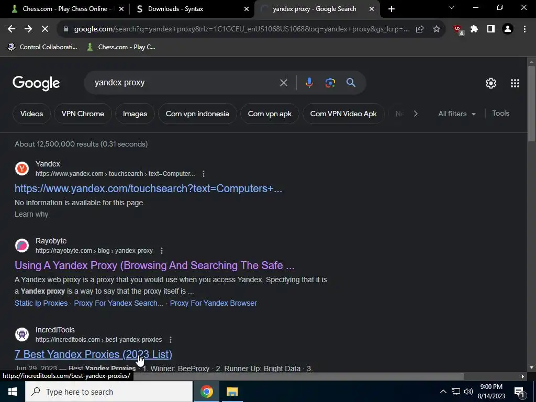Open Chess.com bookmark in bookmarks bar
This screenshot has height=402, width=536.
coord(121,47)
